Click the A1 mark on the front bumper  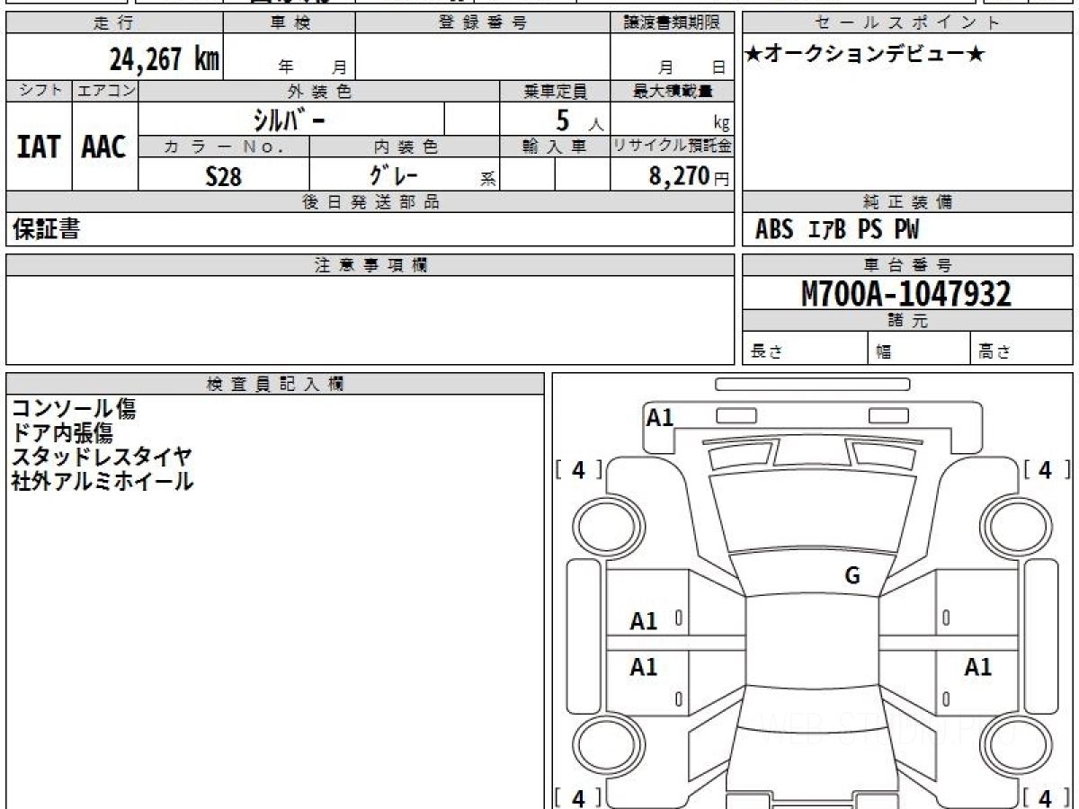(660, 417)
